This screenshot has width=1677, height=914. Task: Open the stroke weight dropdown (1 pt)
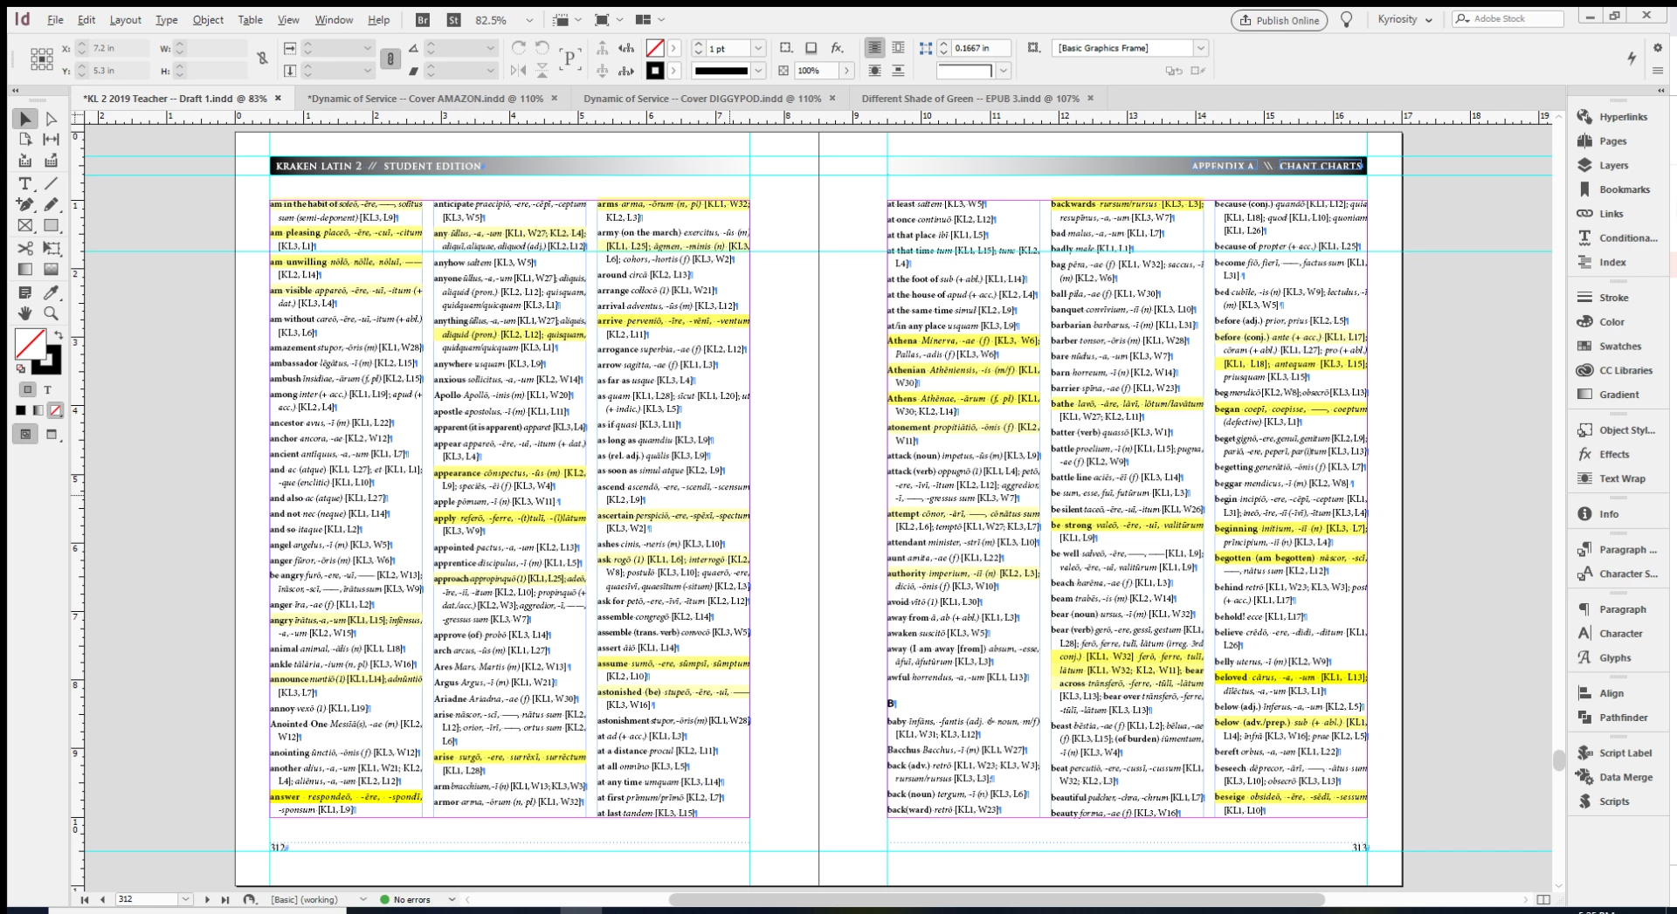pos(758,48)
